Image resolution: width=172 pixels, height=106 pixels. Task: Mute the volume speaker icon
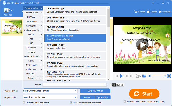pyautogui.click(x=150, y=76)
